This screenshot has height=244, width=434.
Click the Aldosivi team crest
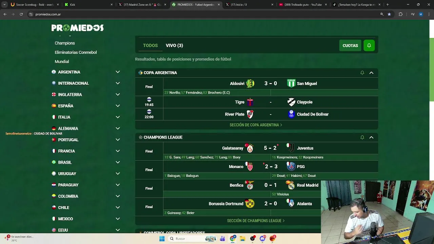250,83
